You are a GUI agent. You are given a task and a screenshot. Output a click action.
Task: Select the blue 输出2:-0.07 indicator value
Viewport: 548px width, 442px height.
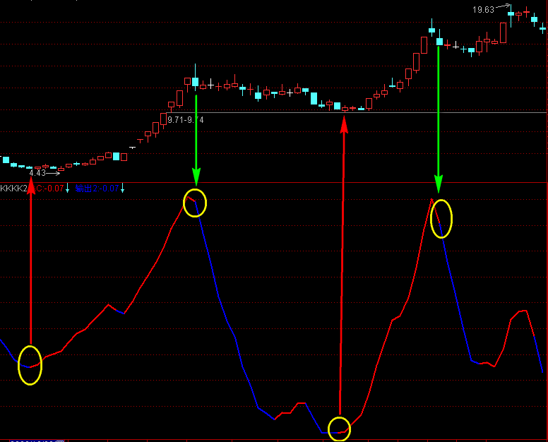click(97, 189)
